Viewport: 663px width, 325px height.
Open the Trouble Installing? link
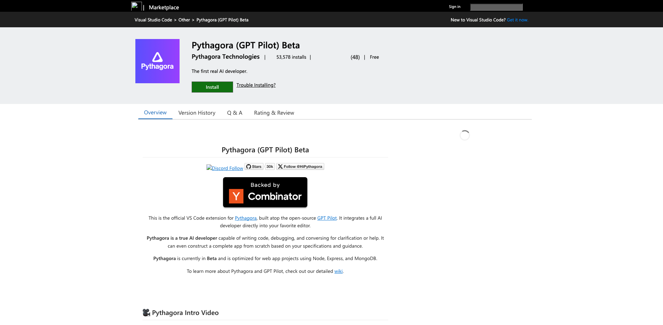click(x=256, y=85)
